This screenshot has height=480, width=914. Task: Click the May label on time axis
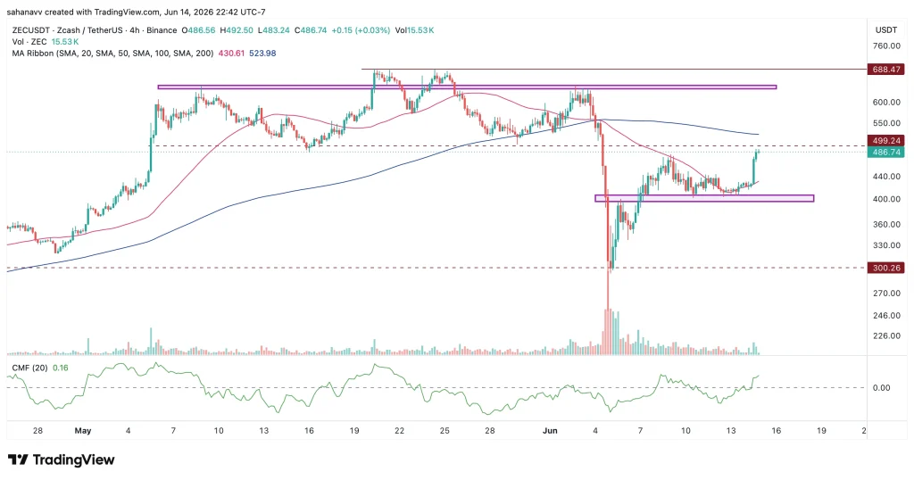(83, 431)
